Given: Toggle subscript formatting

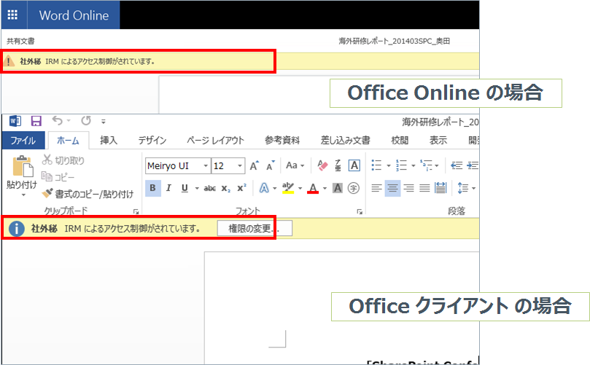Looking at the screenshot, I should click(x=226, y=189).
